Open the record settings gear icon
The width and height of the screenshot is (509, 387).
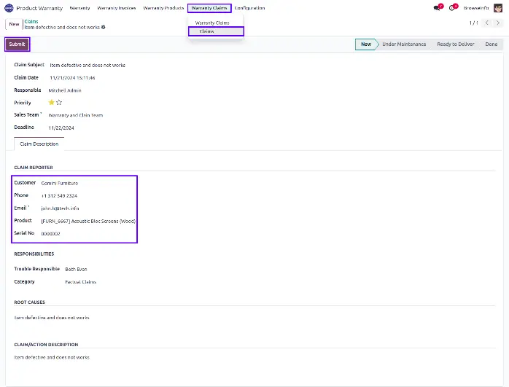coord(104,27)
